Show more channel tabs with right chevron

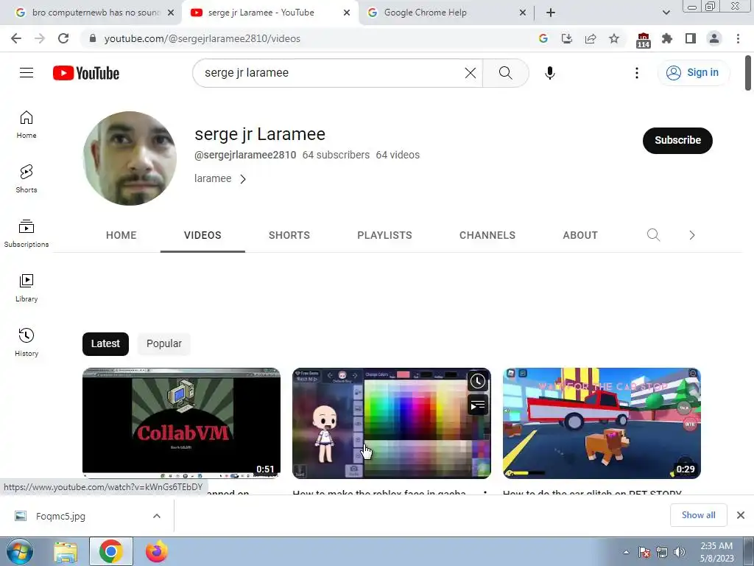[692, 235]
